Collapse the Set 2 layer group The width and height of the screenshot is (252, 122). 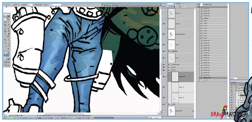[169, 70]
